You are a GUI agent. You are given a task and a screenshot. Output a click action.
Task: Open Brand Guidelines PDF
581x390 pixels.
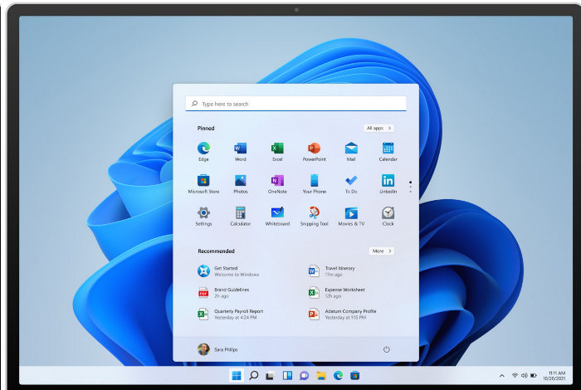223,293
